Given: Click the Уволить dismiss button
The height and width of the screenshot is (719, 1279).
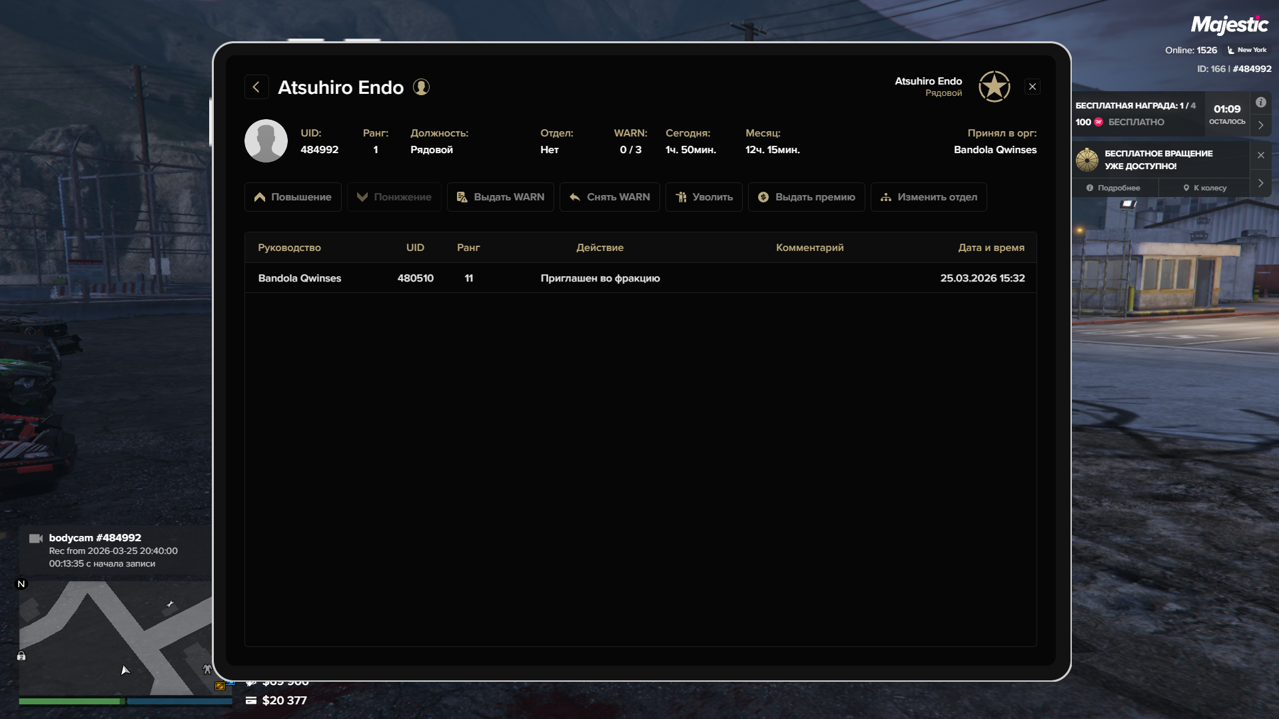Looking at the screenshot, I should pyautogui.click(x=703, y=197).
